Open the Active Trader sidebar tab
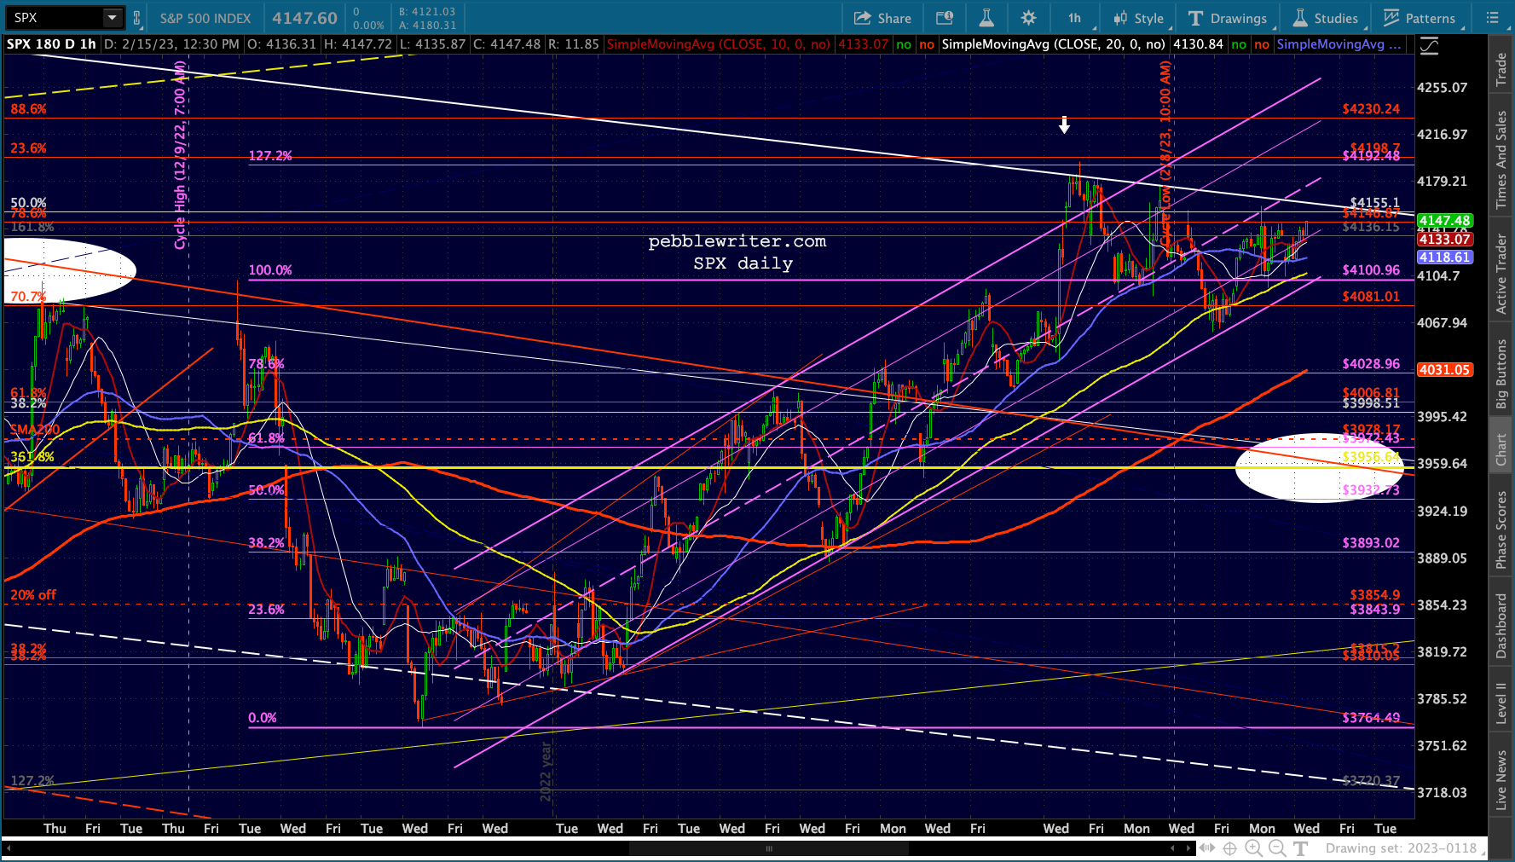This screenshot has width=1515, height=862. (x=1501, y=274)
